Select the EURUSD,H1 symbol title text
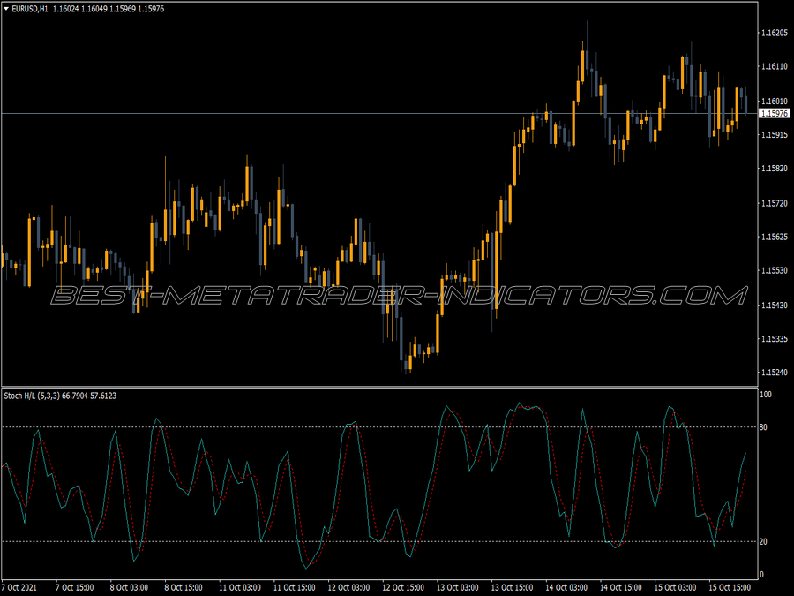The height and width of the screenshot is (596, 794). coord(30,9)
